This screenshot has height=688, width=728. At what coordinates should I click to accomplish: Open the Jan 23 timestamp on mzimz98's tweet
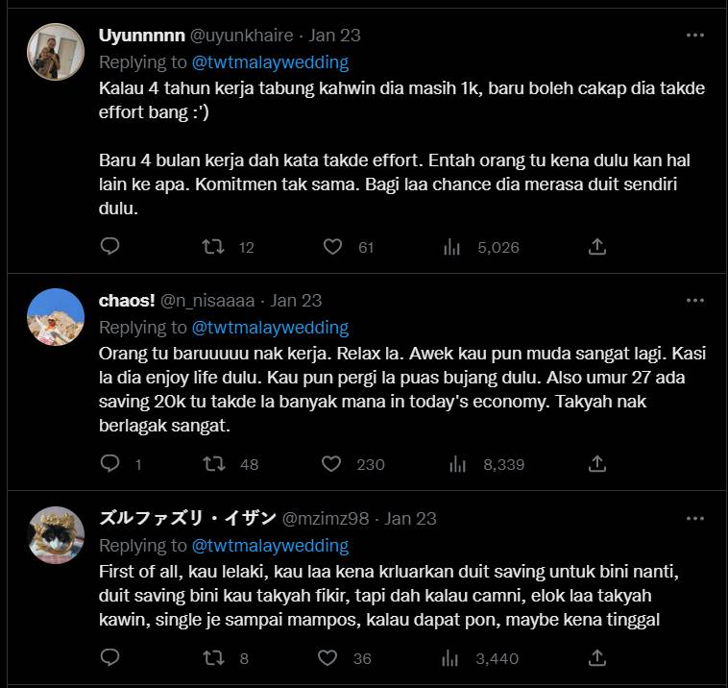(x=410, y=519)
